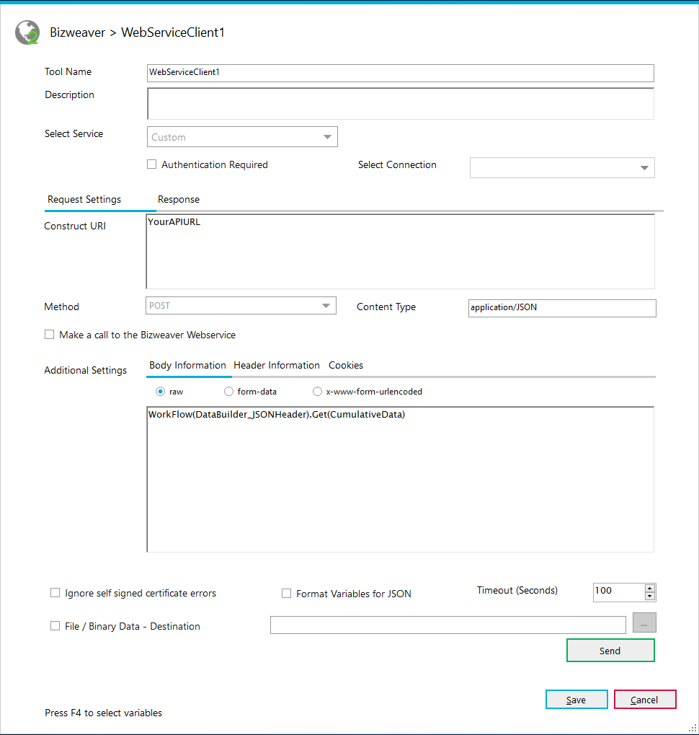The width and height of the screenshot is (699, 735).
Task: Switch to the Request Settings tab
Action: pos(84,199)
